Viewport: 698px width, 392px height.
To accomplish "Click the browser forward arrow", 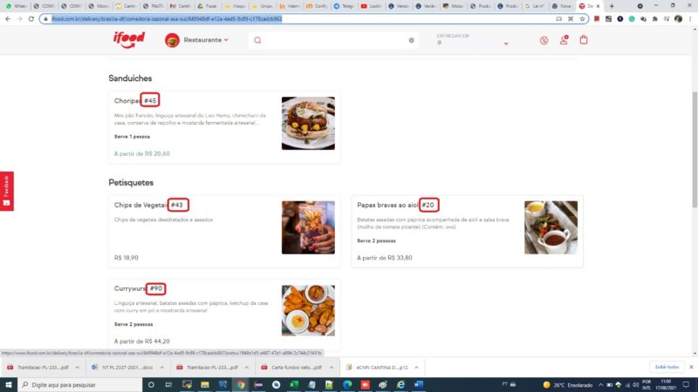I will tap(19, 18).
